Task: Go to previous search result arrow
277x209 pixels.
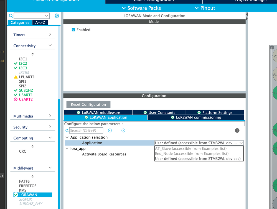Action: pyautogui.click(x=110, y=130)
